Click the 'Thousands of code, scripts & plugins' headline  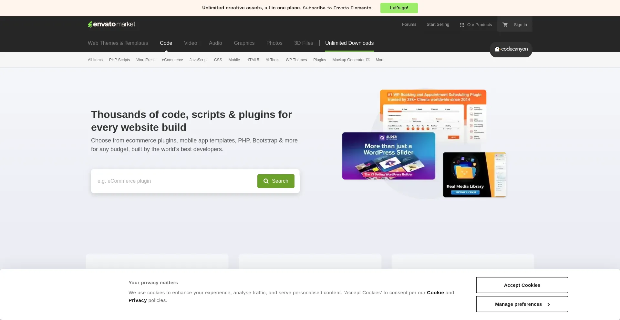click(x=191, y=121)
